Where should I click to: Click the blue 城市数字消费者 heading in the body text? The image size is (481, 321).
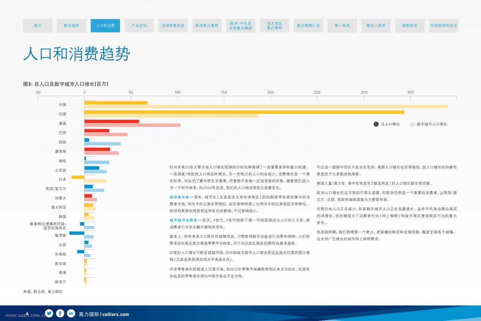(183, 220)
